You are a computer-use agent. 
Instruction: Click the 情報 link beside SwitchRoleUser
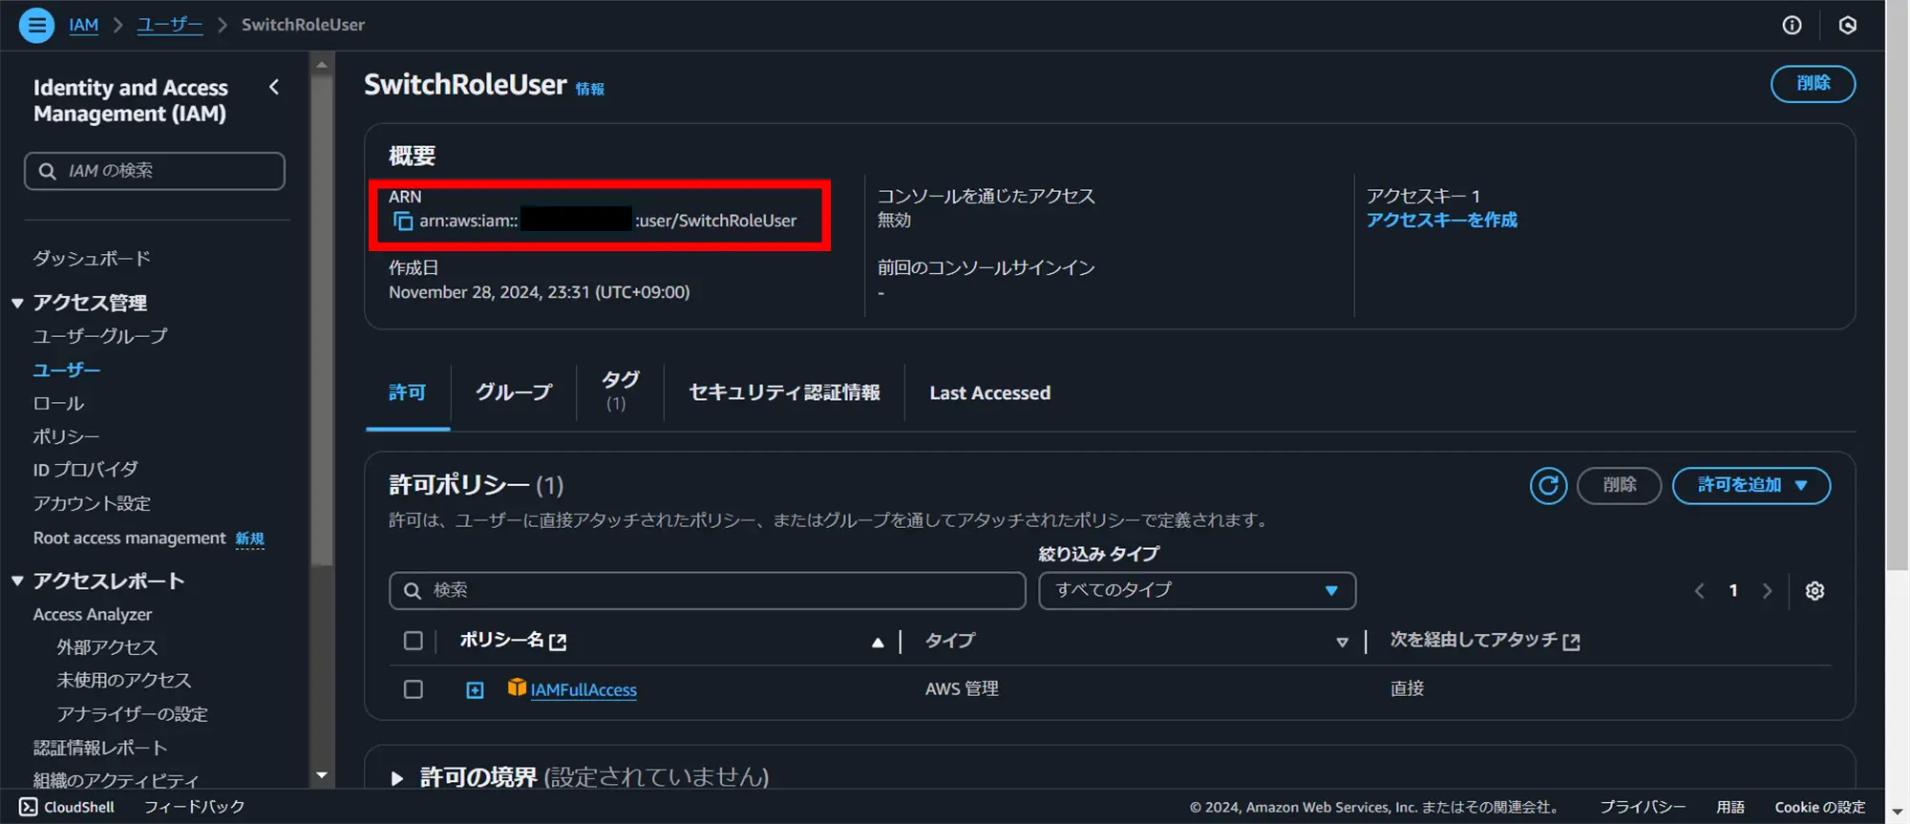coord(589,89)
